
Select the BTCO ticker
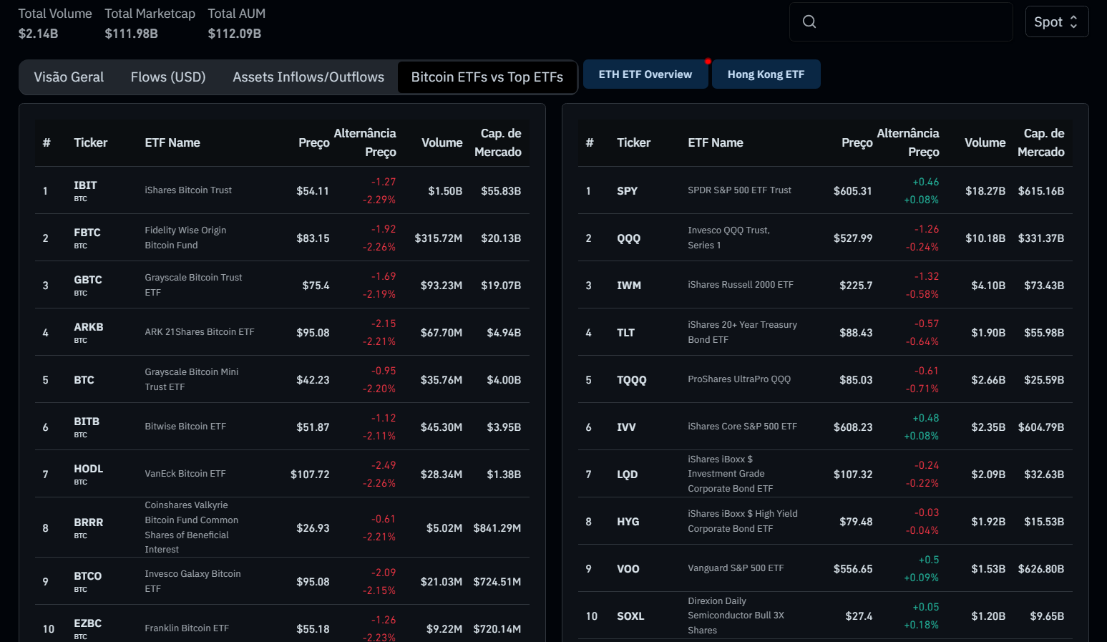tap(88, 576)
